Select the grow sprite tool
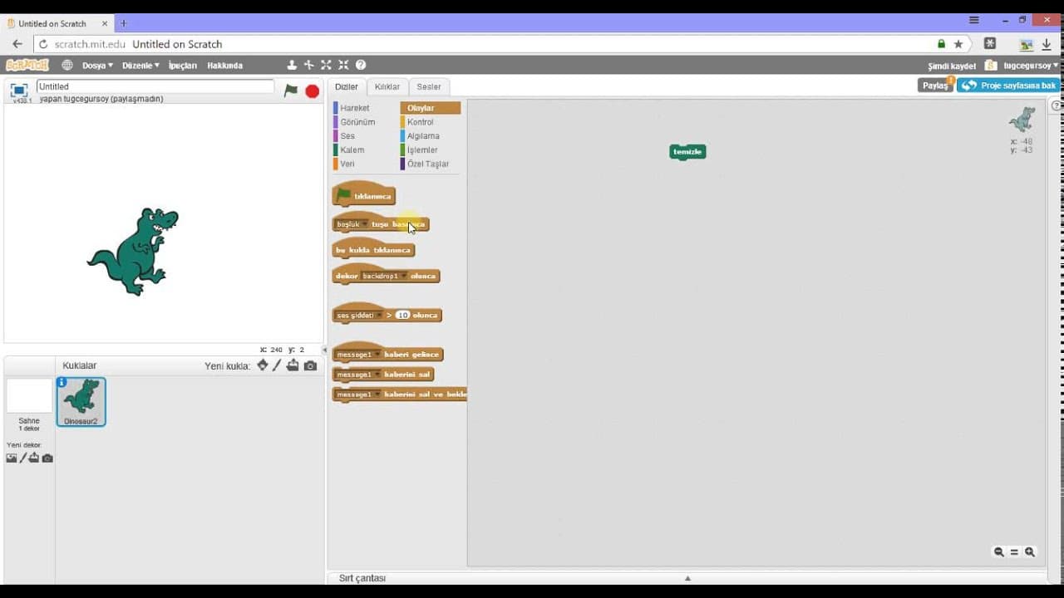 (x=326, y=65)
